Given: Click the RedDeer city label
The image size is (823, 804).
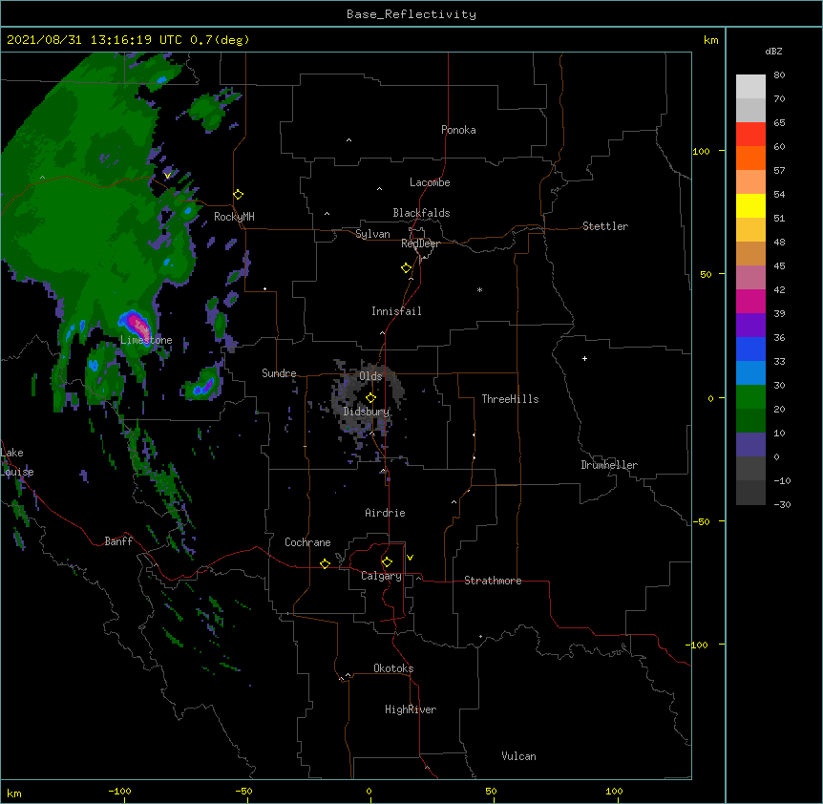Looking at the screenshot, I should [420, 243].
